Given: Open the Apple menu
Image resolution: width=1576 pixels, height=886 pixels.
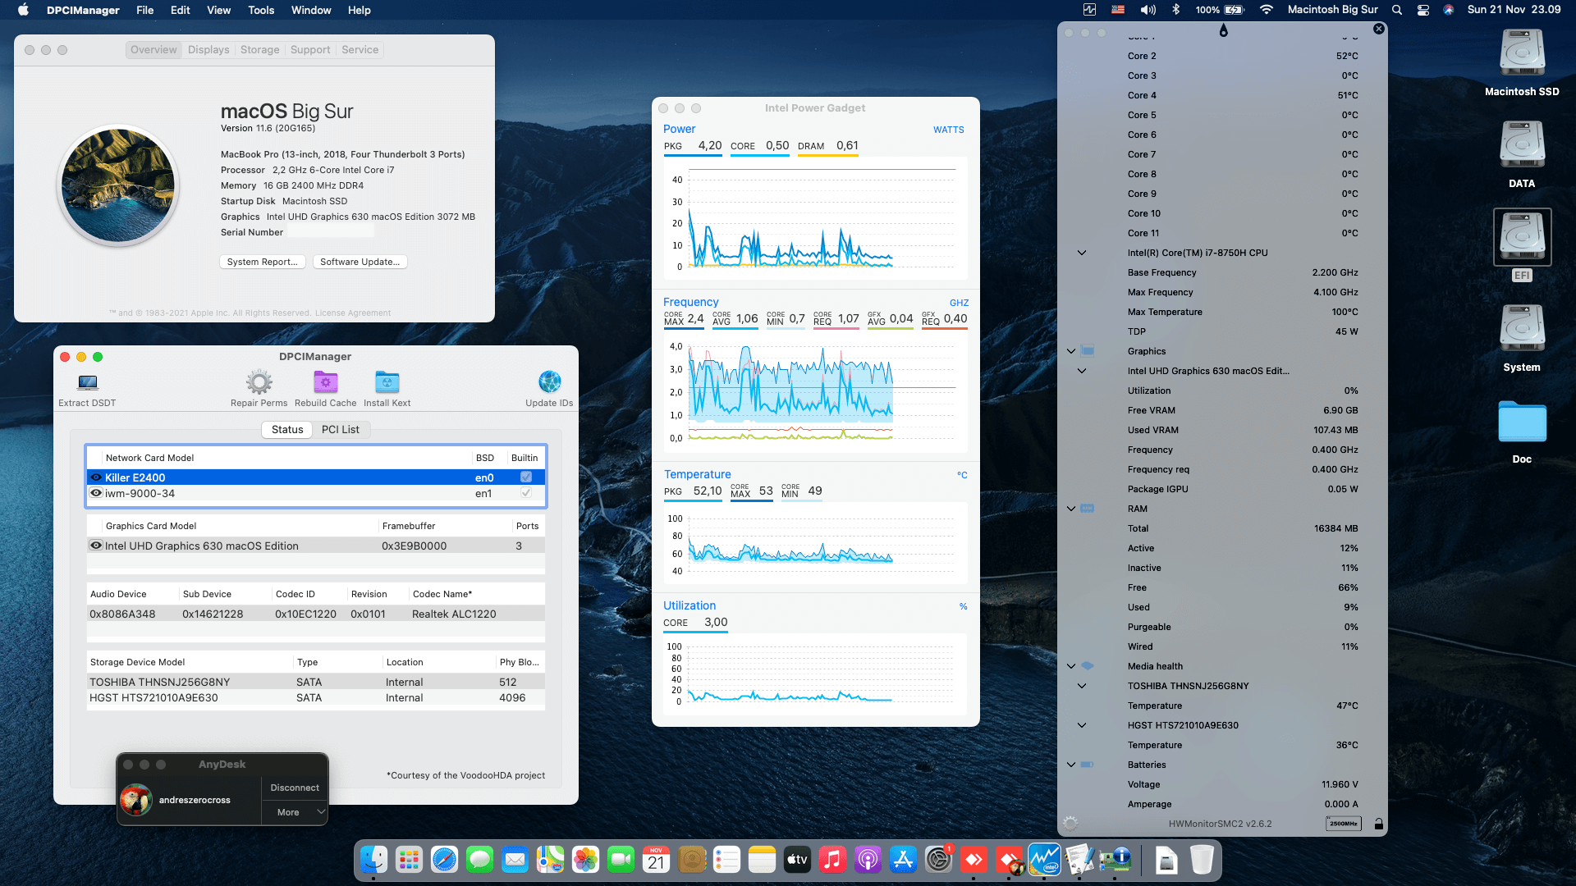Looking at the screenshot, I should (x=23, y=10).
